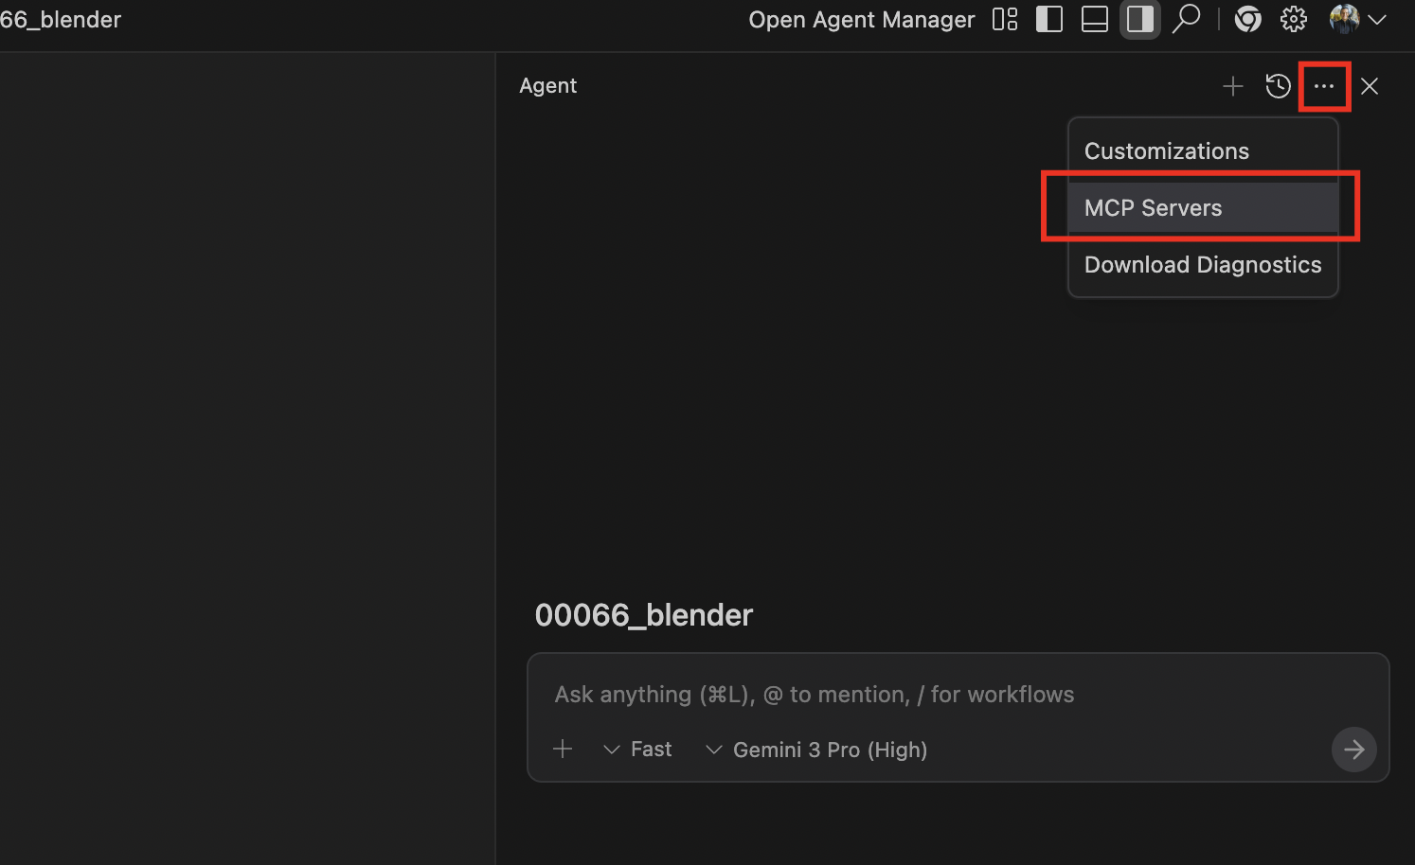Add context using plus icon in chat input

coord(563,750)
